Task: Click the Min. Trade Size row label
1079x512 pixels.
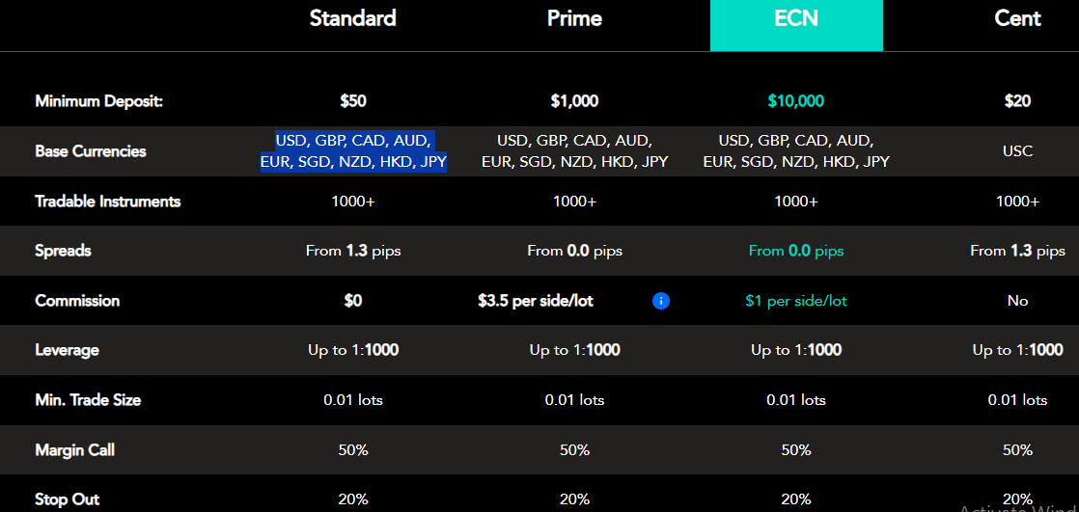Action: coord(88,399)
